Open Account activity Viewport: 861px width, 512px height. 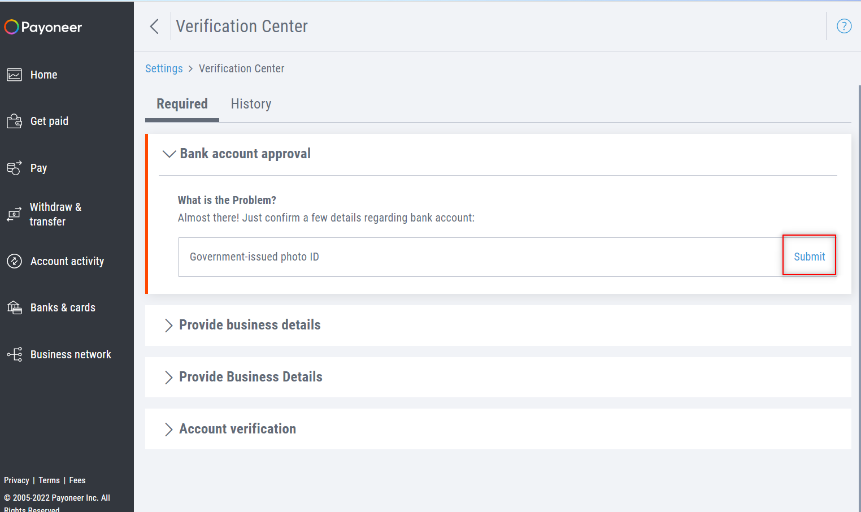67,261
